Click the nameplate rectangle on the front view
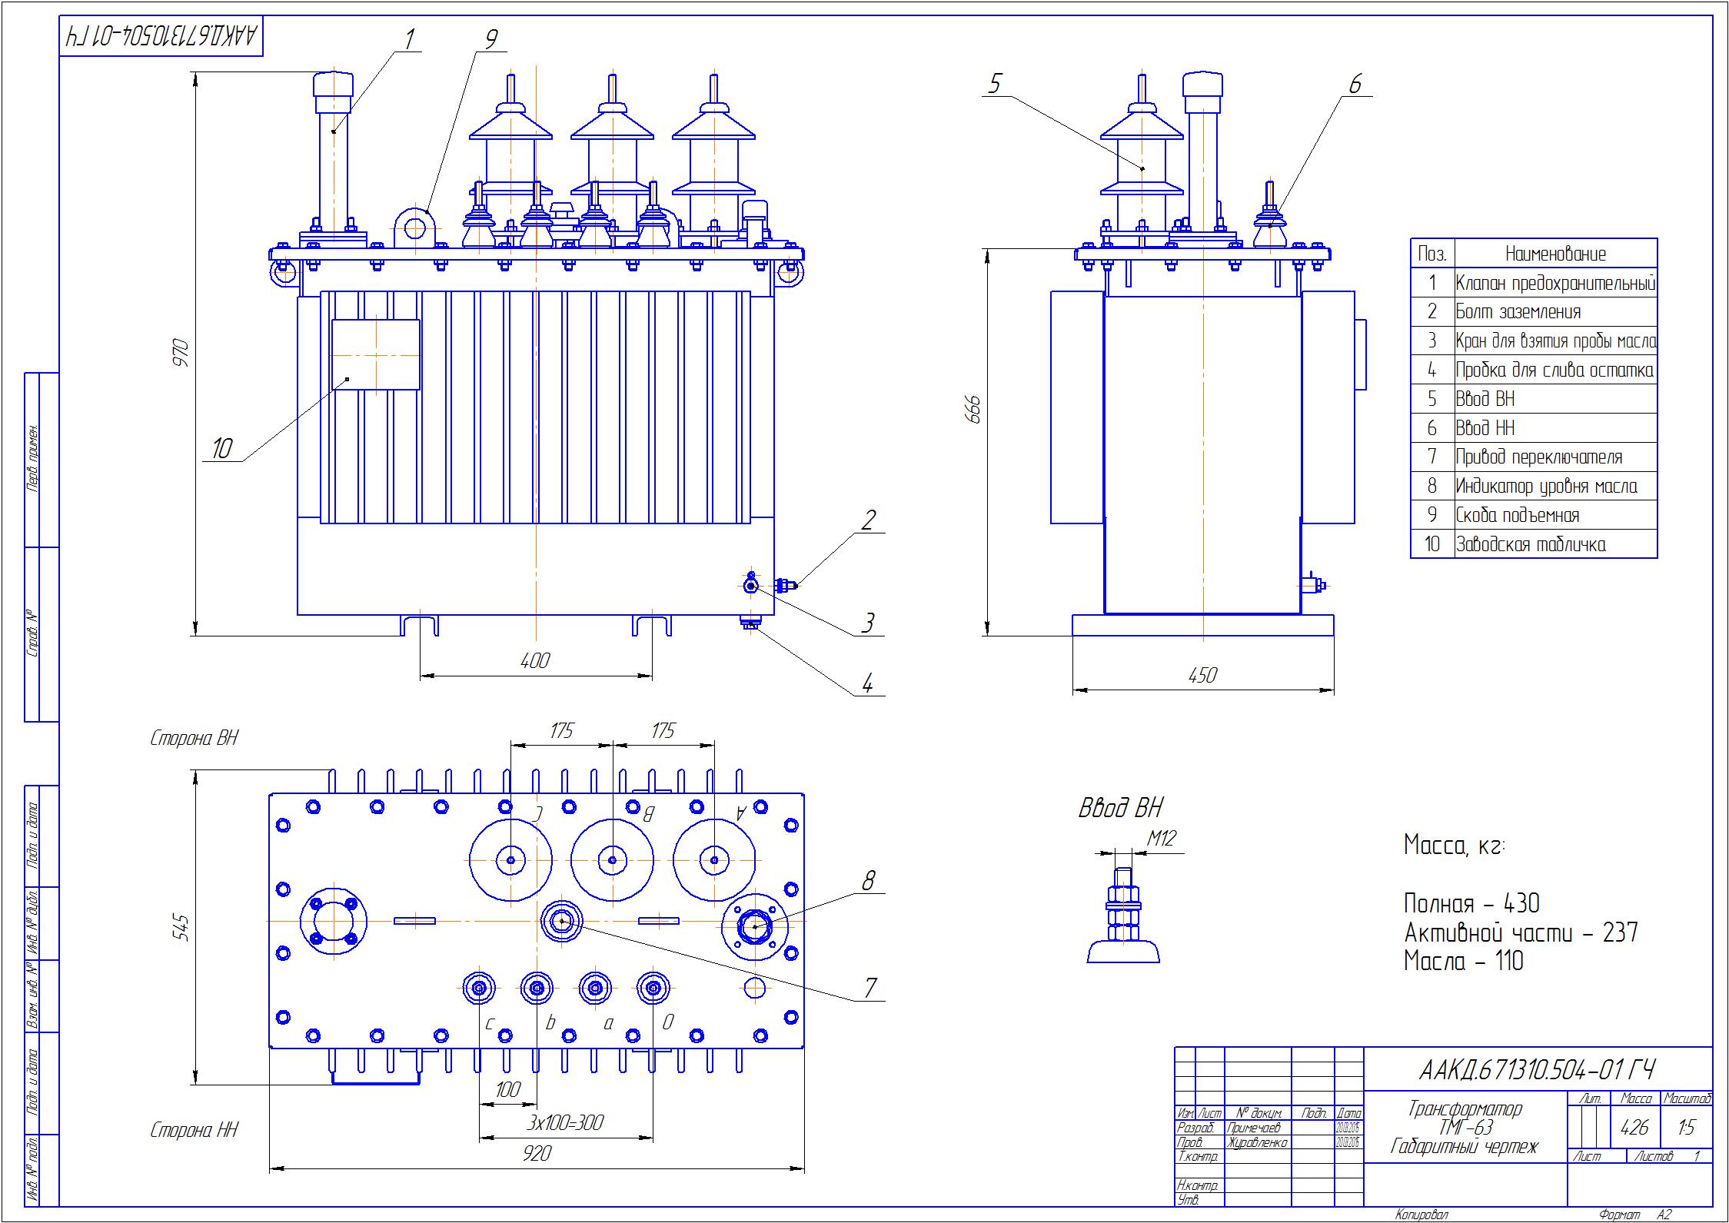The image size is (1729, 1223). pos(376,355)
